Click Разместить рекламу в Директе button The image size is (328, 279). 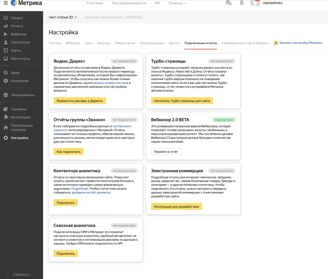(x=79, y=101)
